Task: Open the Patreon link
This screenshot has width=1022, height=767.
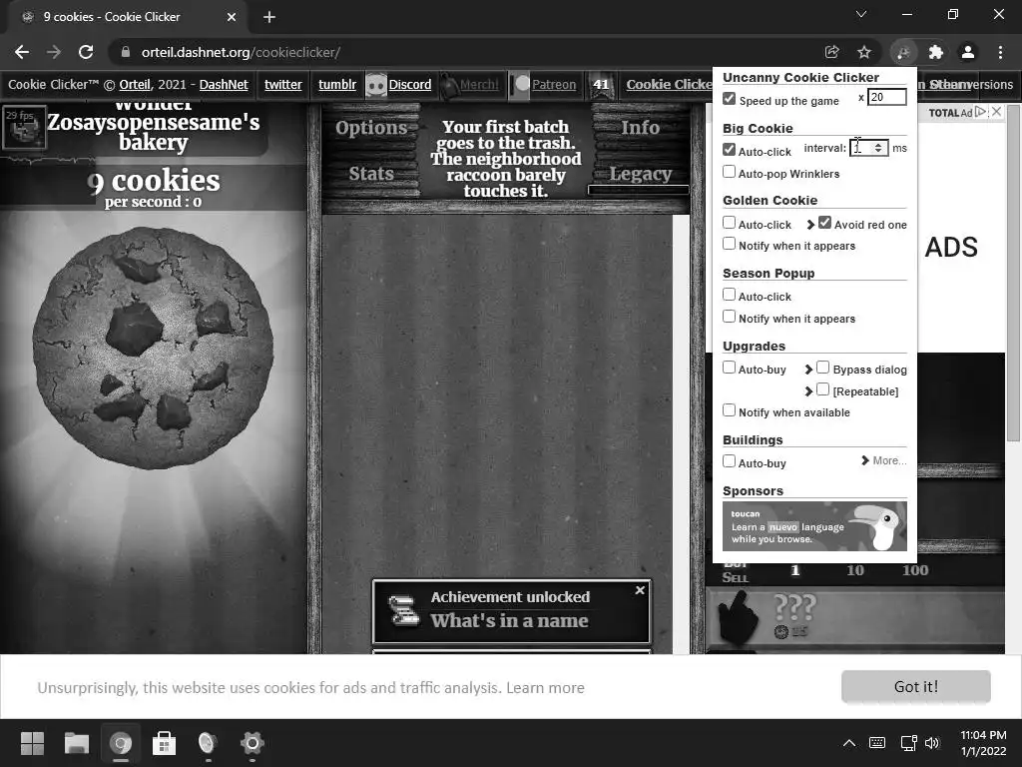Action: (x=553, y=85)
